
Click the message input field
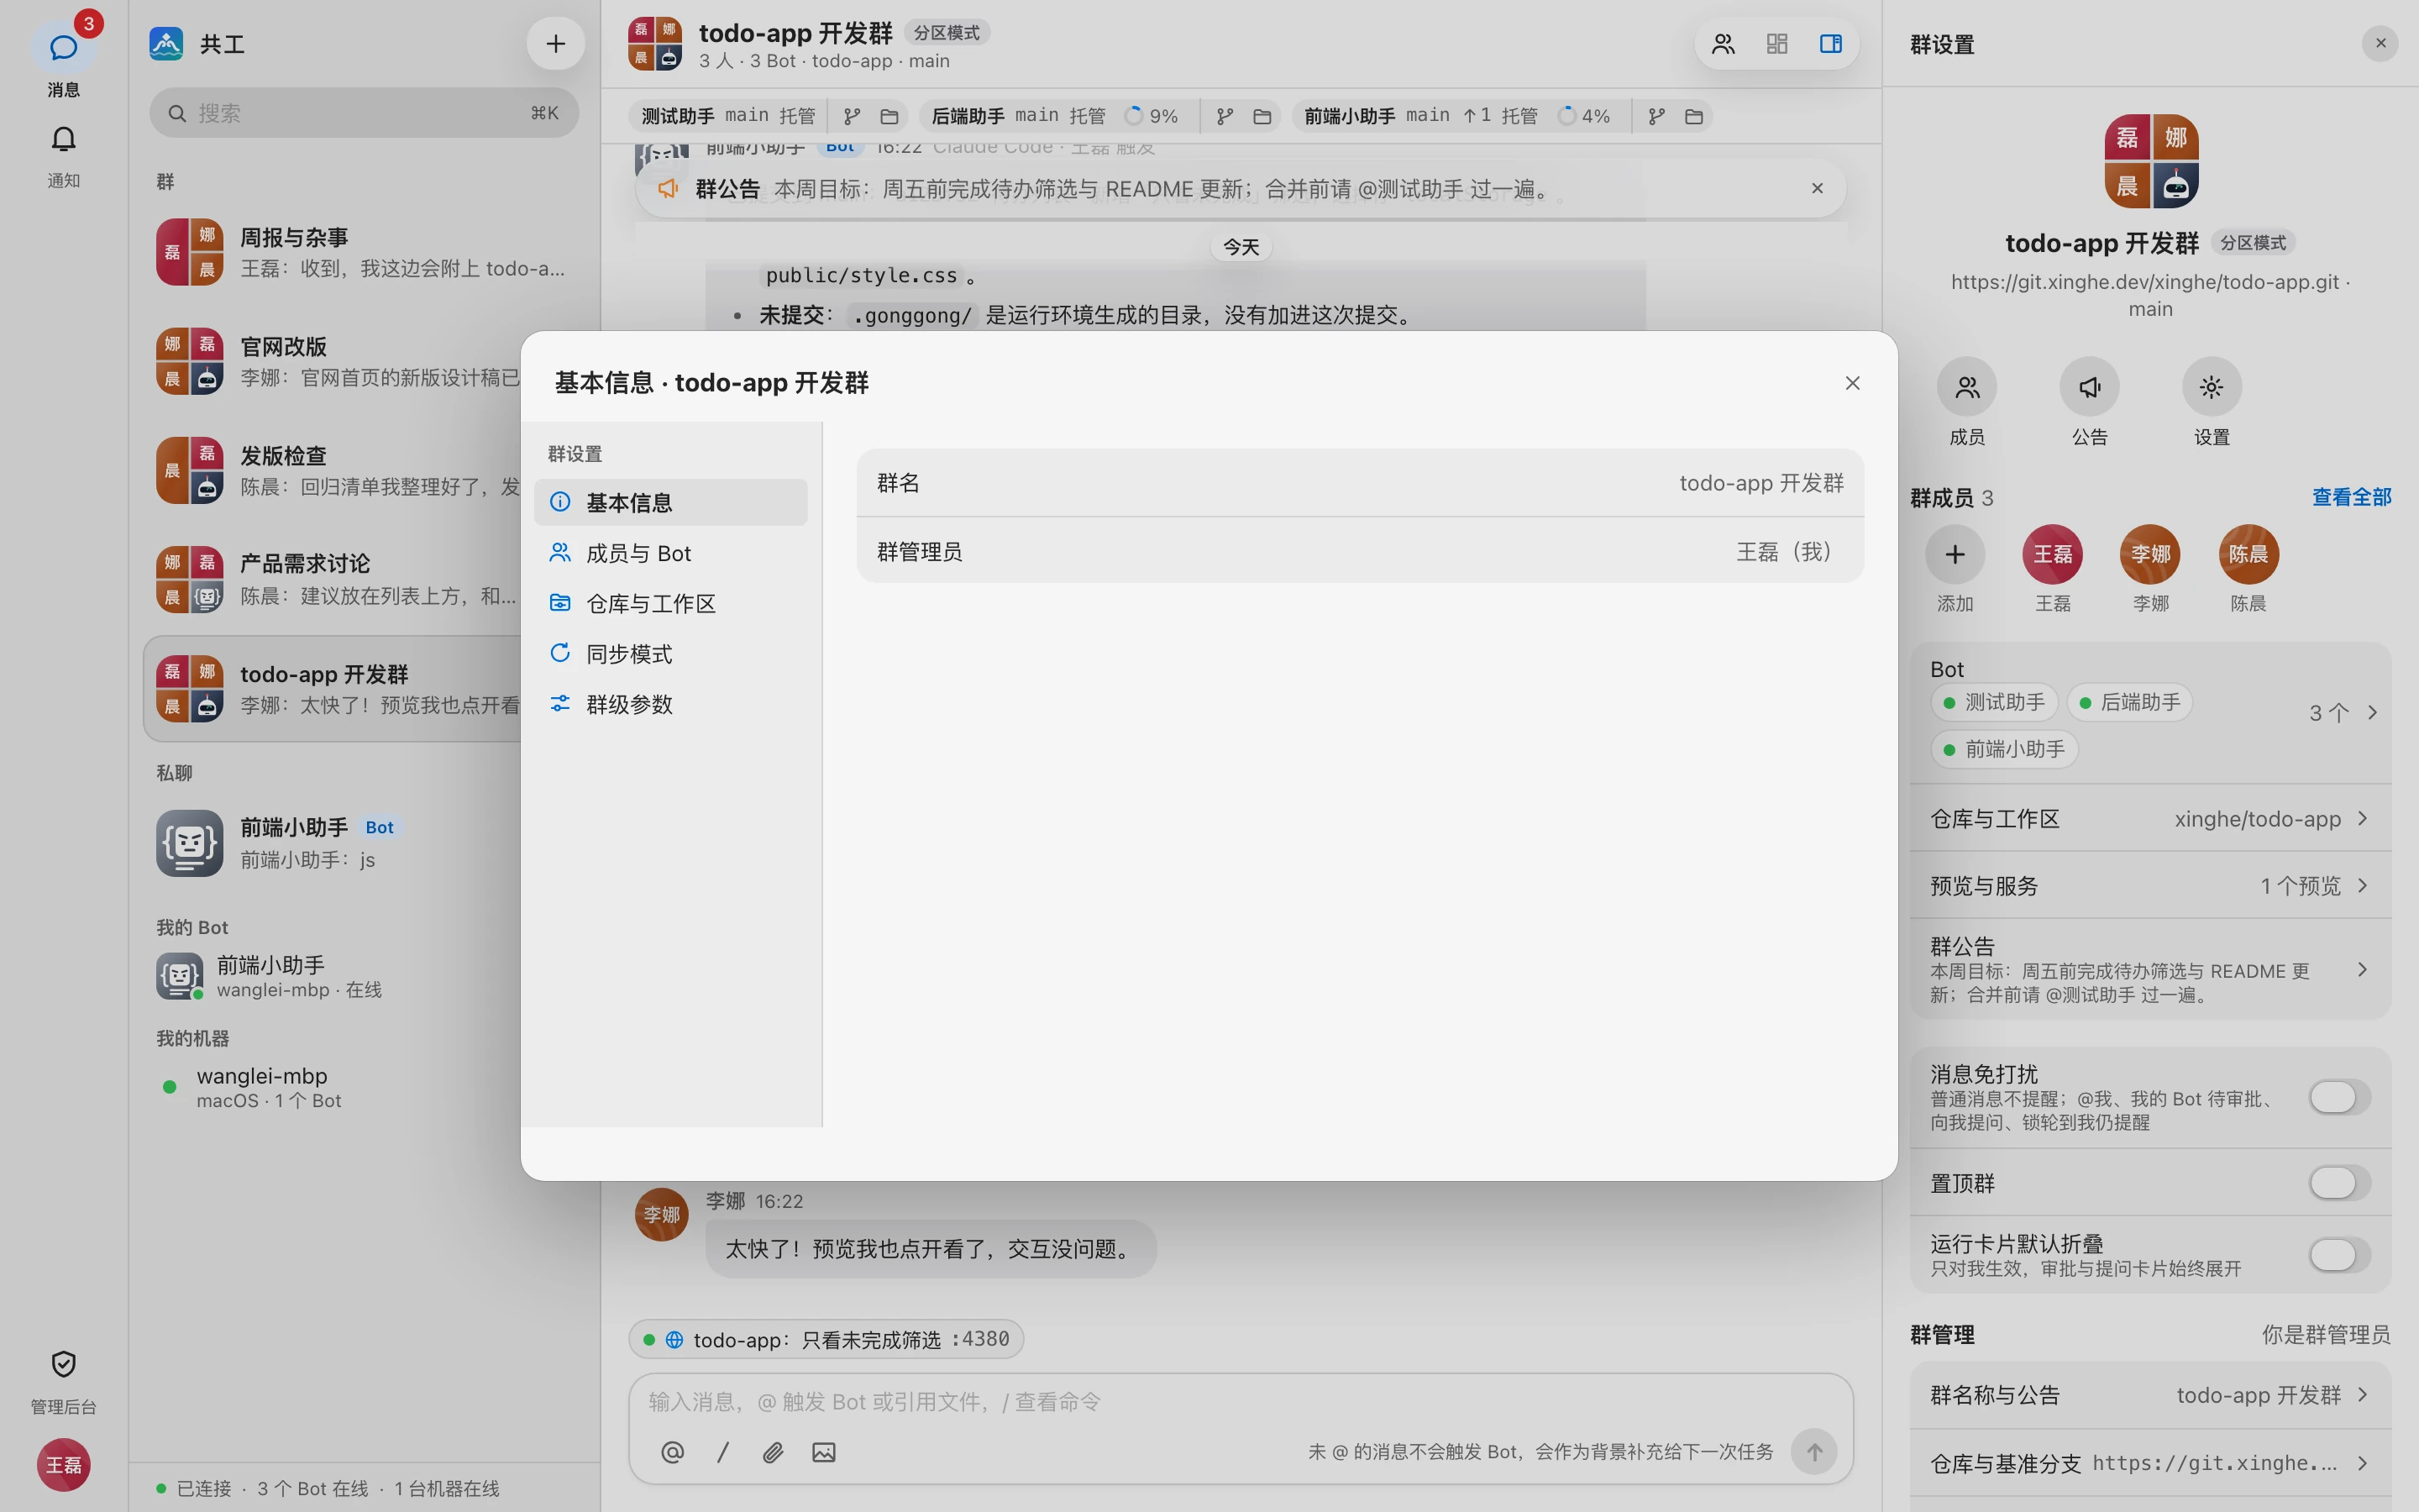pyautogui.click(x=1240, y=1402)
